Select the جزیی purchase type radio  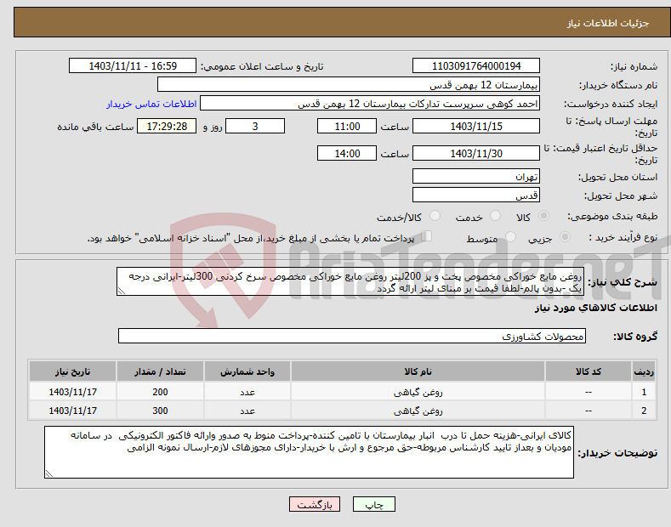pyautogui.click(x=565, y=237)
